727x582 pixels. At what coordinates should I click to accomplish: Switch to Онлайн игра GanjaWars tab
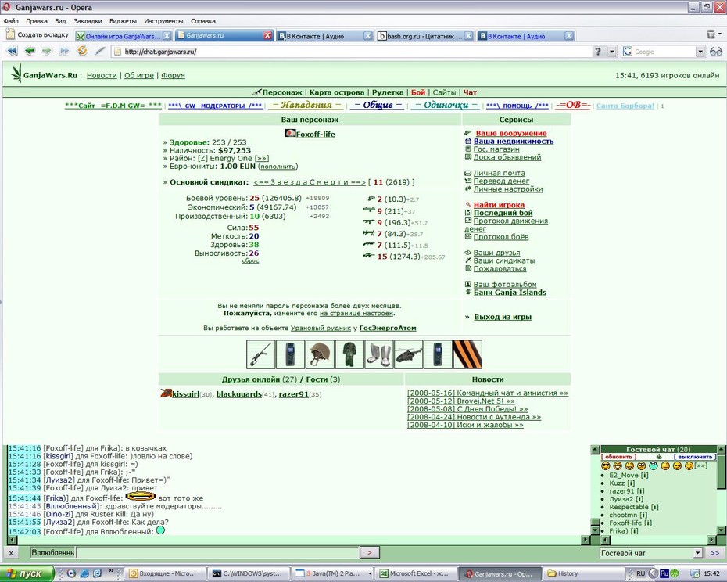click(x=123, y=36)
